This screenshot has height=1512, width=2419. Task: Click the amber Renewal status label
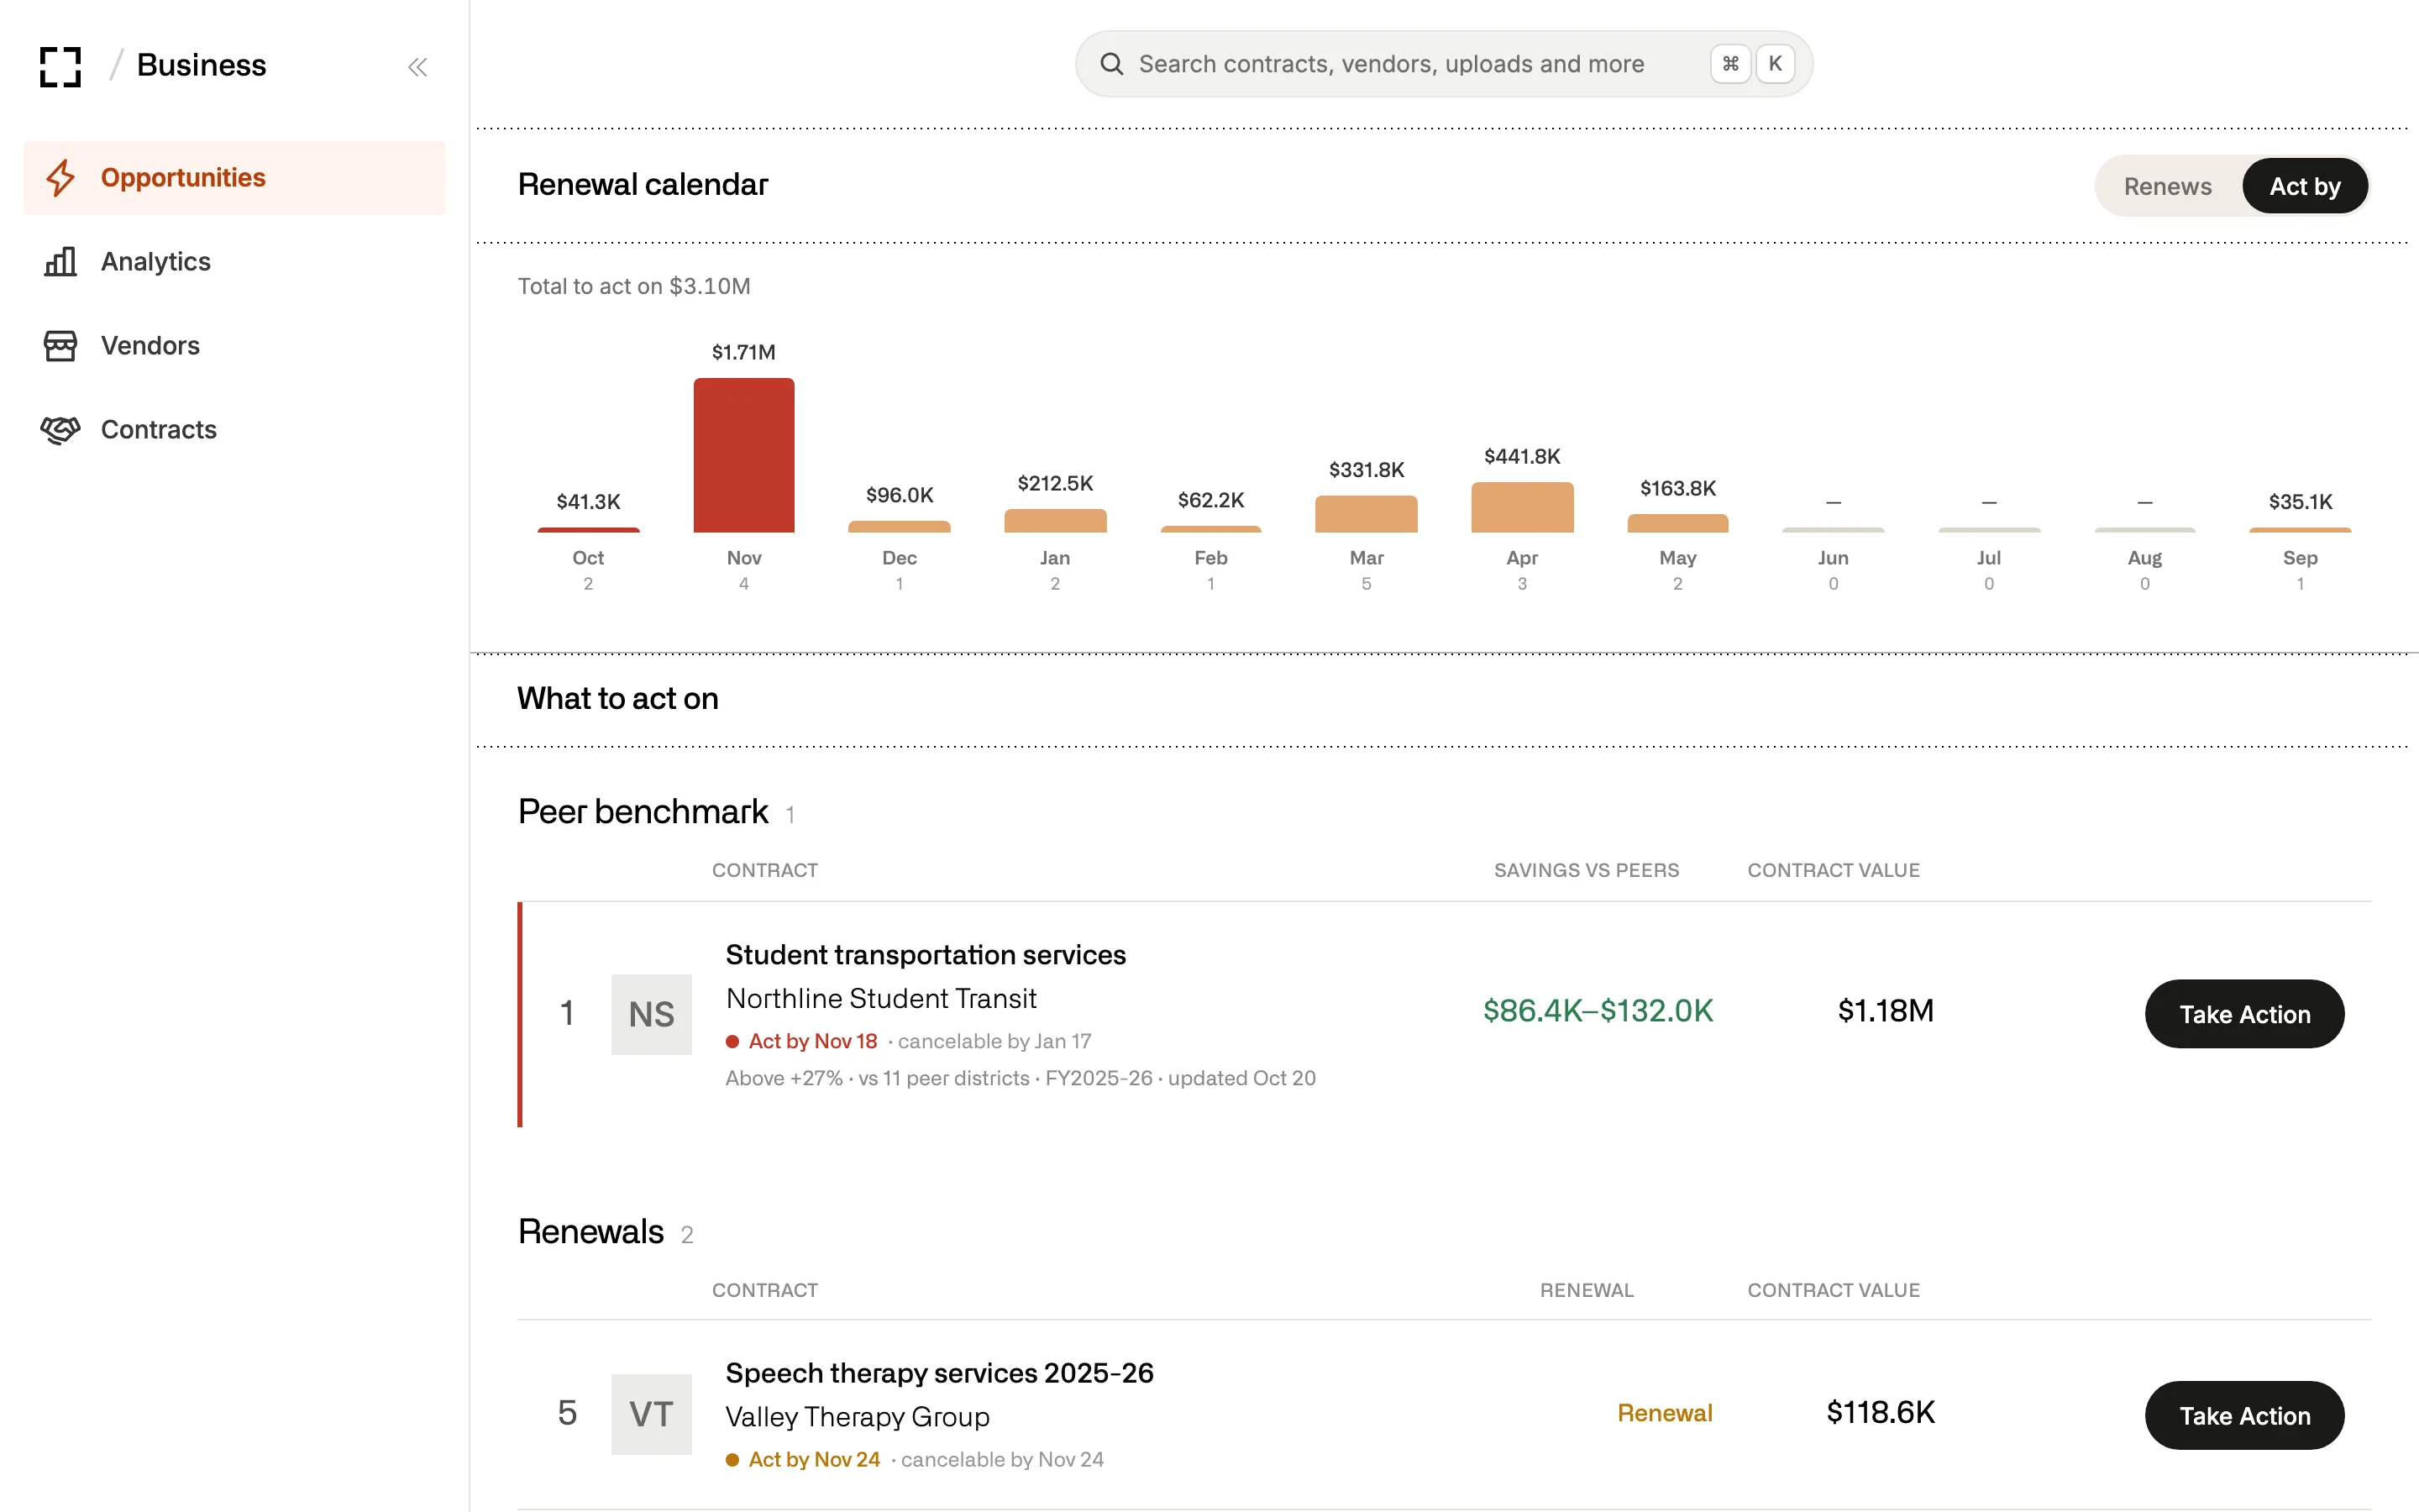point(1664,1413)
